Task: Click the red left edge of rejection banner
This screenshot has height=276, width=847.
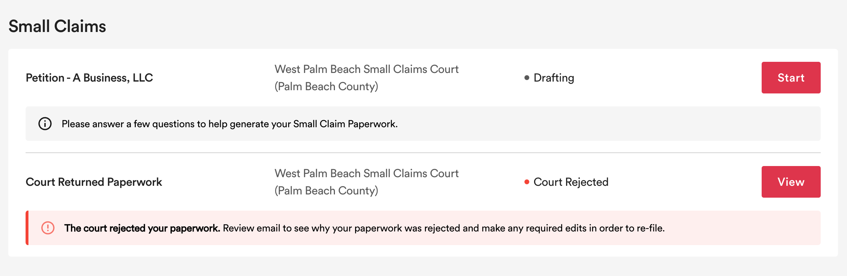Action: pos(27,228)
